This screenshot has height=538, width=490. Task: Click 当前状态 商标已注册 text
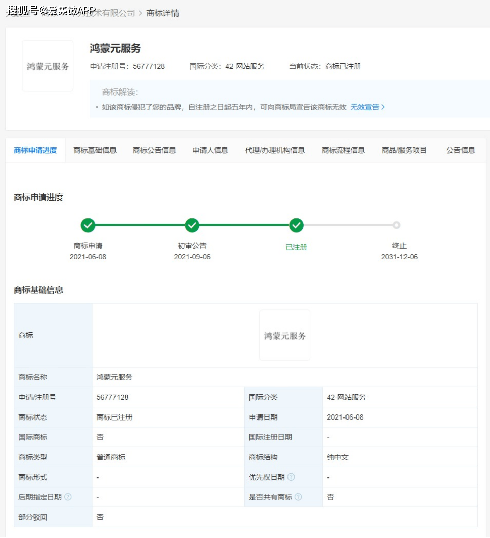click(x=325, y=66)
